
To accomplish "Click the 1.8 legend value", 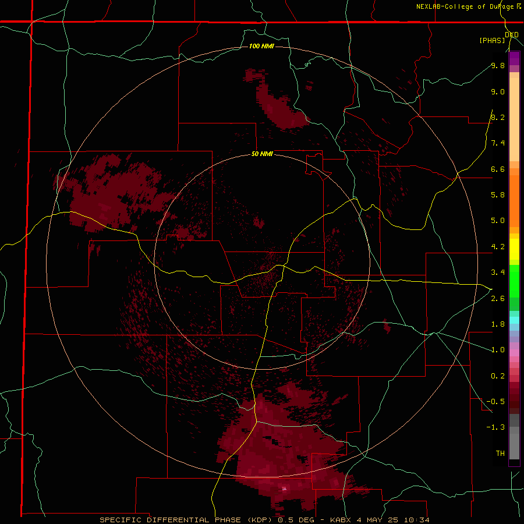I will coord(498,324).
